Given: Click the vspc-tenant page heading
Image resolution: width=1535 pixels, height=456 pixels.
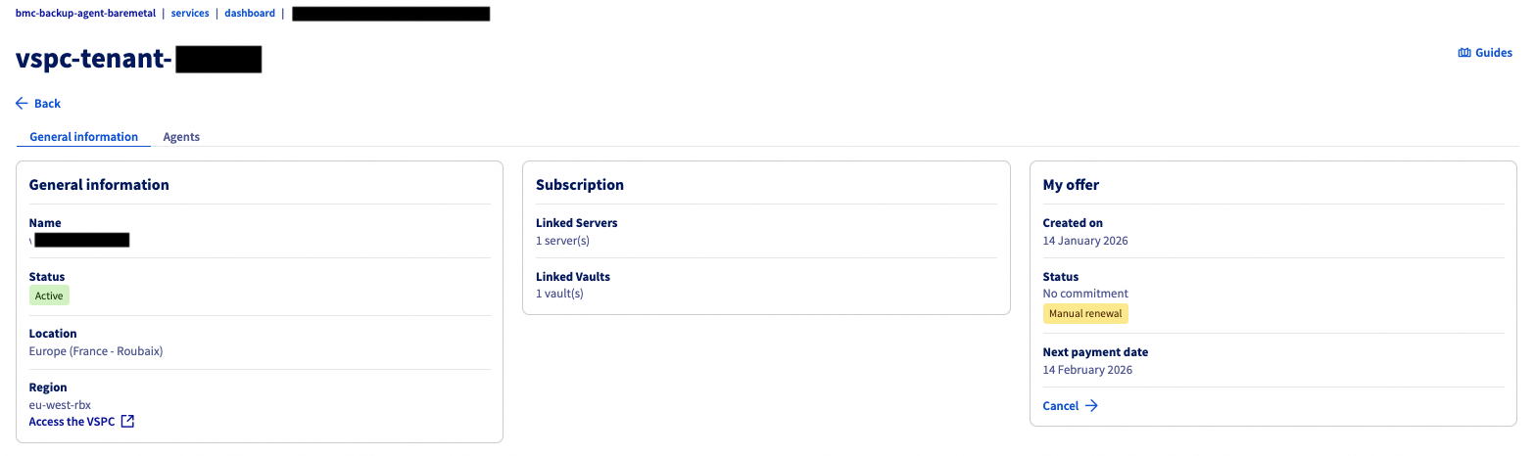Looking at the screenshot, I should 94,60.
